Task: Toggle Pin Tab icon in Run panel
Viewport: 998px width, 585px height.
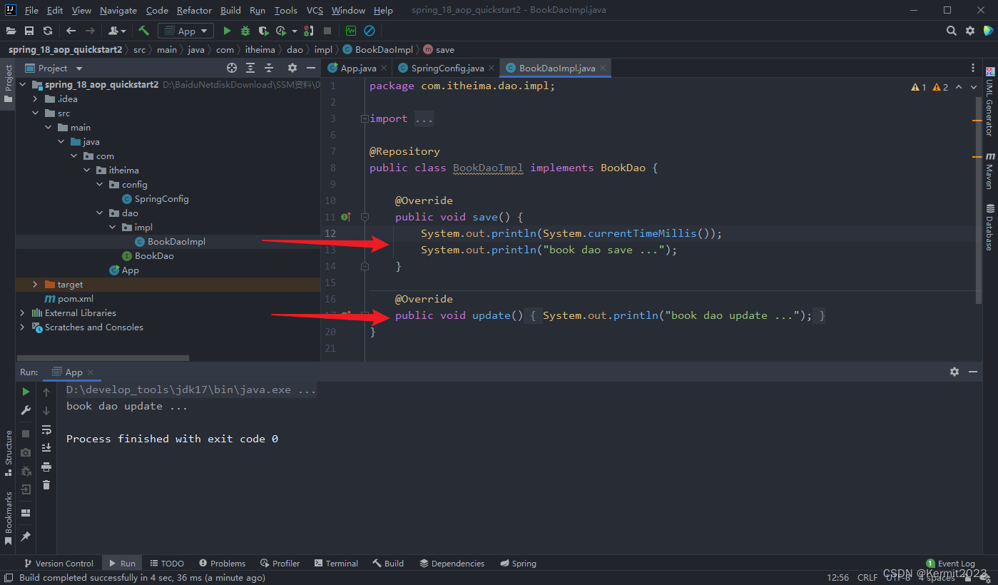Action: [26, 536]
